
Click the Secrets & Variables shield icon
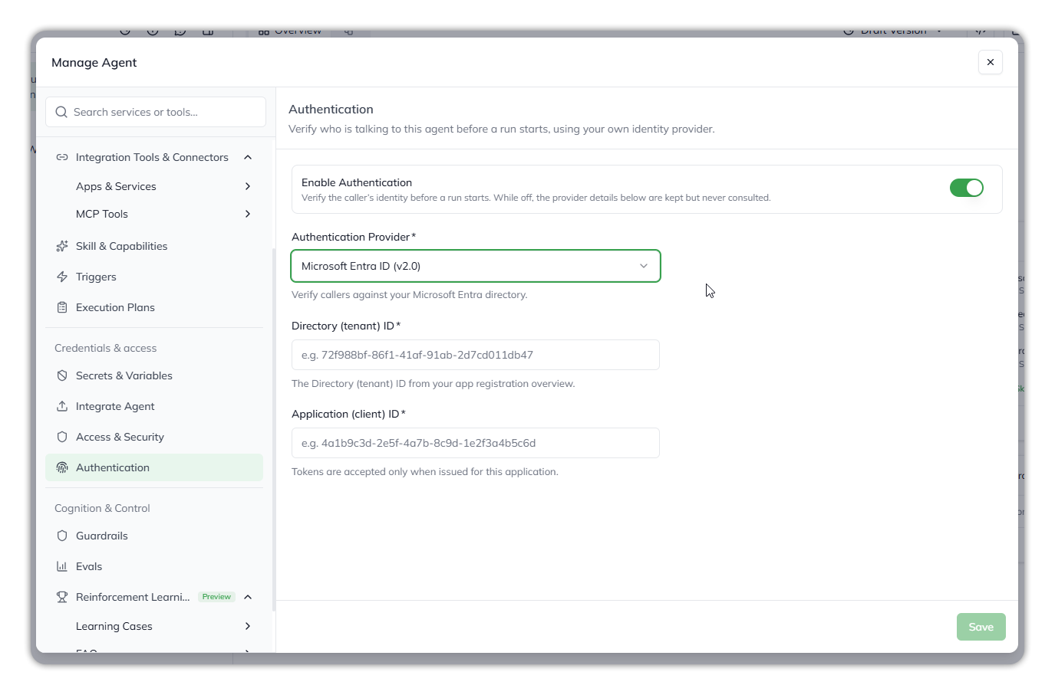coord(62,375)
